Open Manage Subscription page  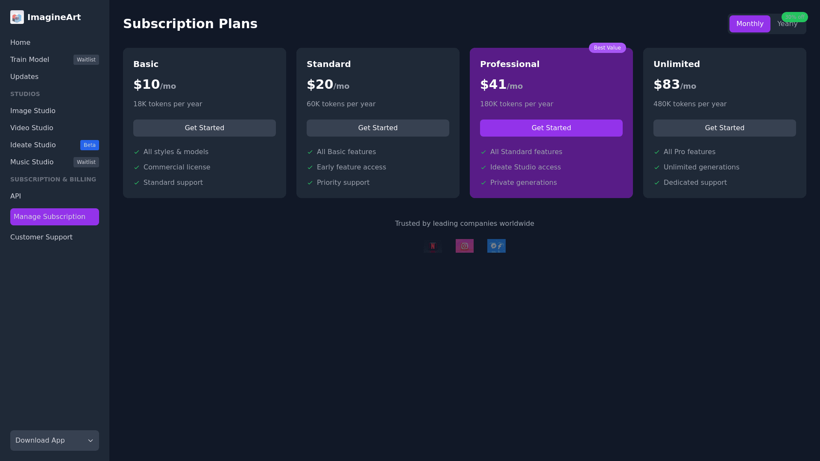point(55,217)
